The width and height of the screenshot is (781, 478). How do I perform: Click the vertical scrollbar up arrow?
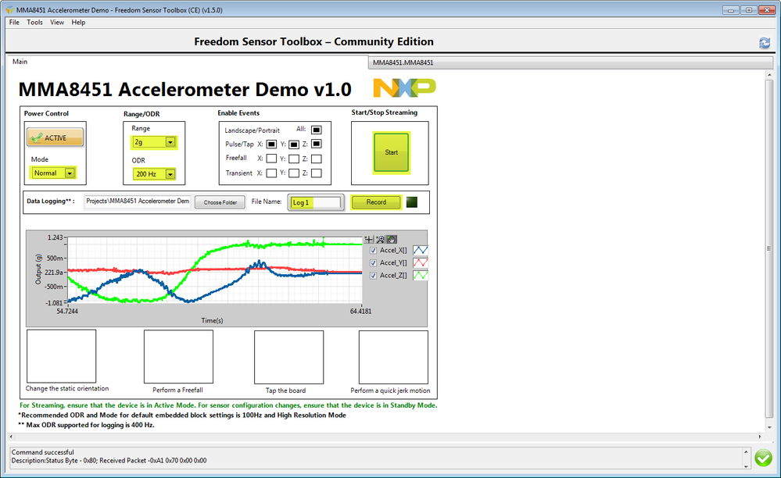pyautogui.click(x=769, y=75)
